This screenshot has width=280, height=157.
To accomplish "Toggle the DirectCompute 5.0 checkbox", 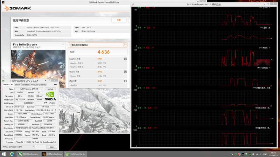I will pos(41,142).
